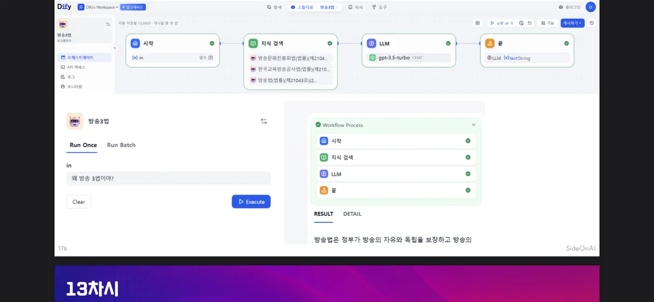This screenshot has height=302, width=654.
Task: Click the 방송법(법률) knowledge entry
Action: [290, 80]
